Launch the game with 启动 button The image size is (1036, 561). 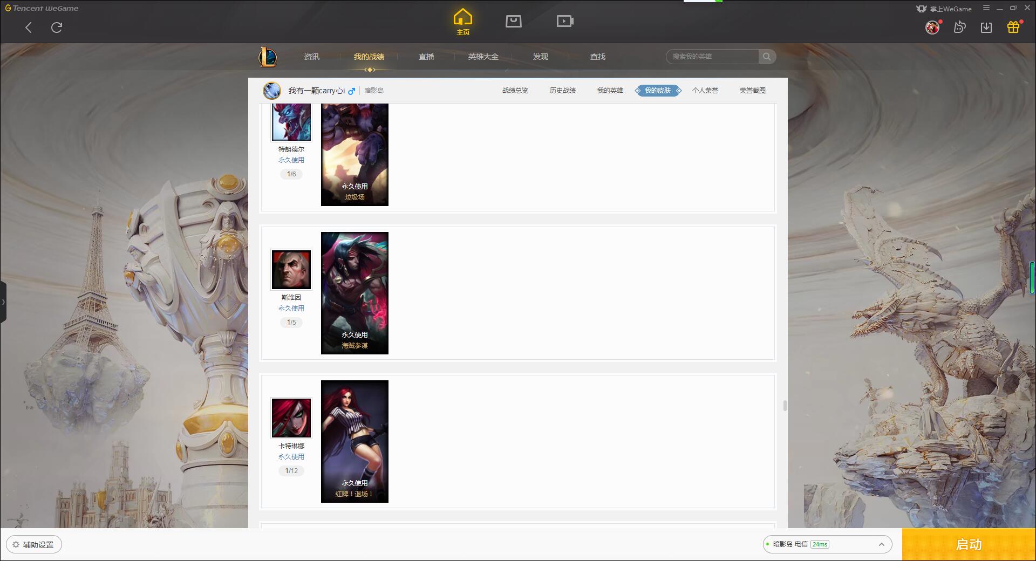969,545
